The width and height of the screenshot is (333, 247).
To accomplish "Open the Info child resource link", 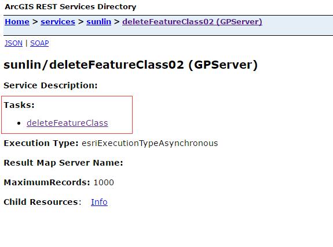I will 99,202.
